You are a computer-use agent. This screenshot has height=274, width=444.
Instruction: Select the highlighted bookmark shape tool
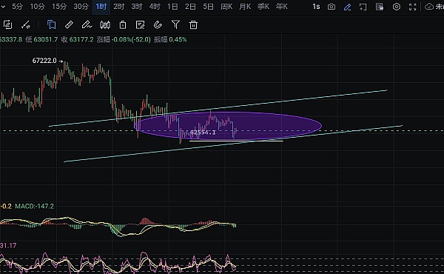52,25
